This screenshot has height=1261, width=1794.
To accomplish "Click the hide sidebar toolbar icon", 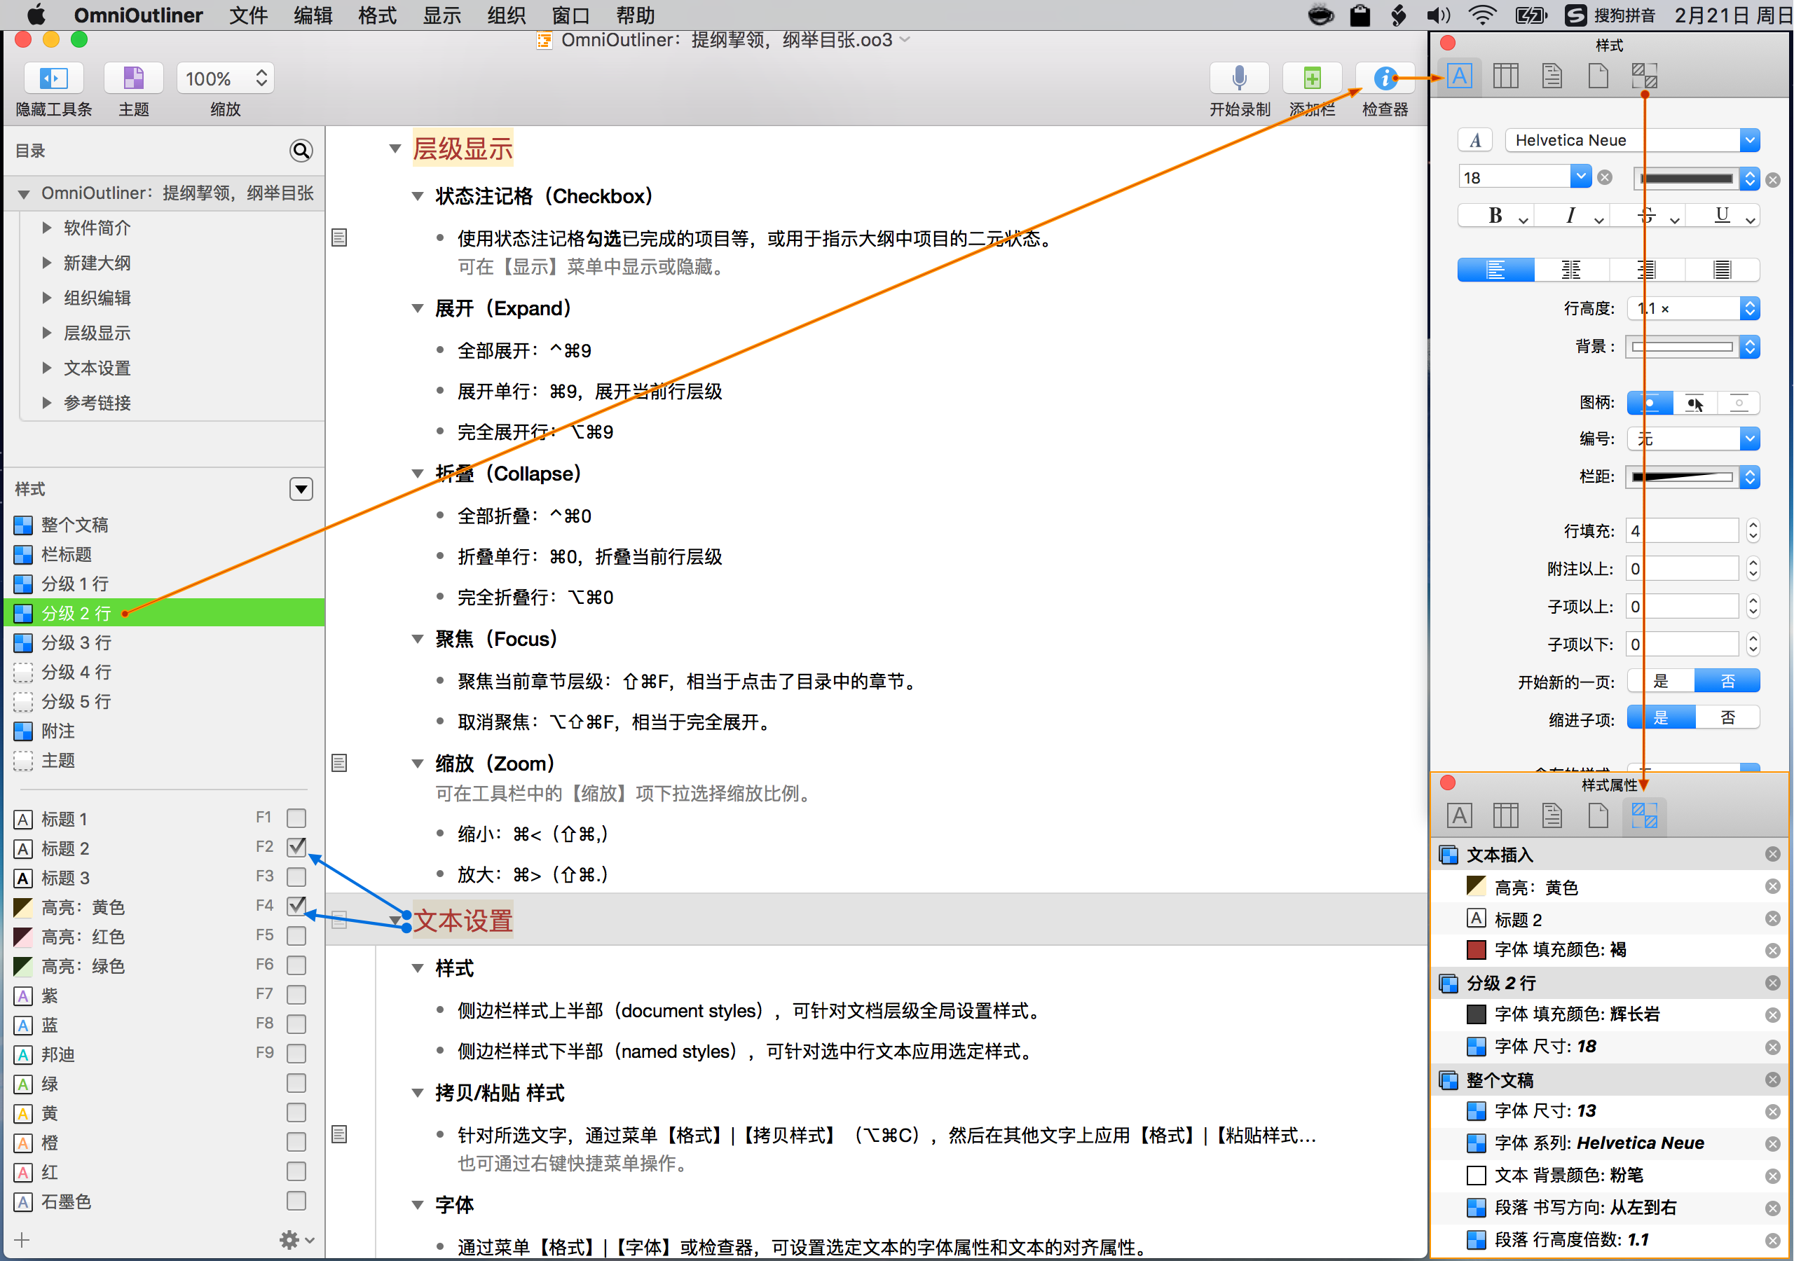I will click(x=54, y=78).
